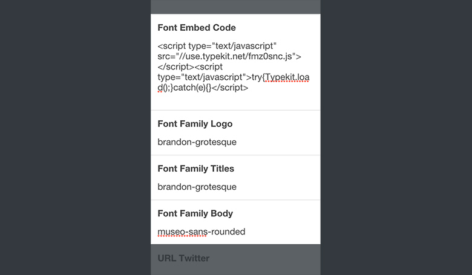The height and width of the screenshot is (275, 472).
Task: Focus the Font Family Body field
Action: coord(201,231)
